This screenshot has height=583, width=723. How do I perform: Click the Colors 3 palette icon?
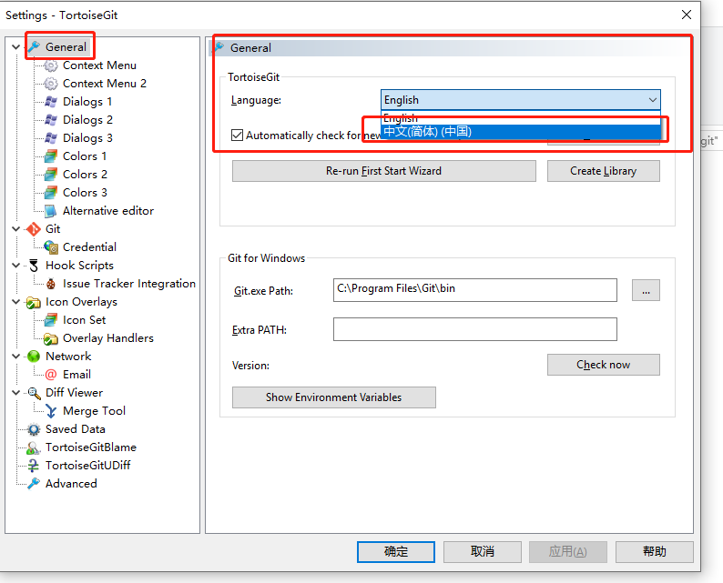(x=51, y=193)
